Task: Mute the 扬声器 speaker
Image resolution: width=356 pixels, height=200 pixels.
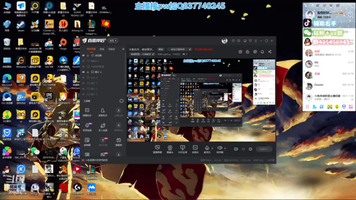Action: click(219, 149)
